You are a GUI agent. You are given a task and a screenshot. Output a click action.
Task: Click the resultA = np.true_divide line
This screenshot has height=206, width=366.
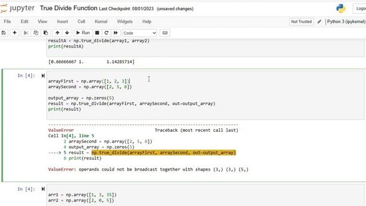point(99,41)
